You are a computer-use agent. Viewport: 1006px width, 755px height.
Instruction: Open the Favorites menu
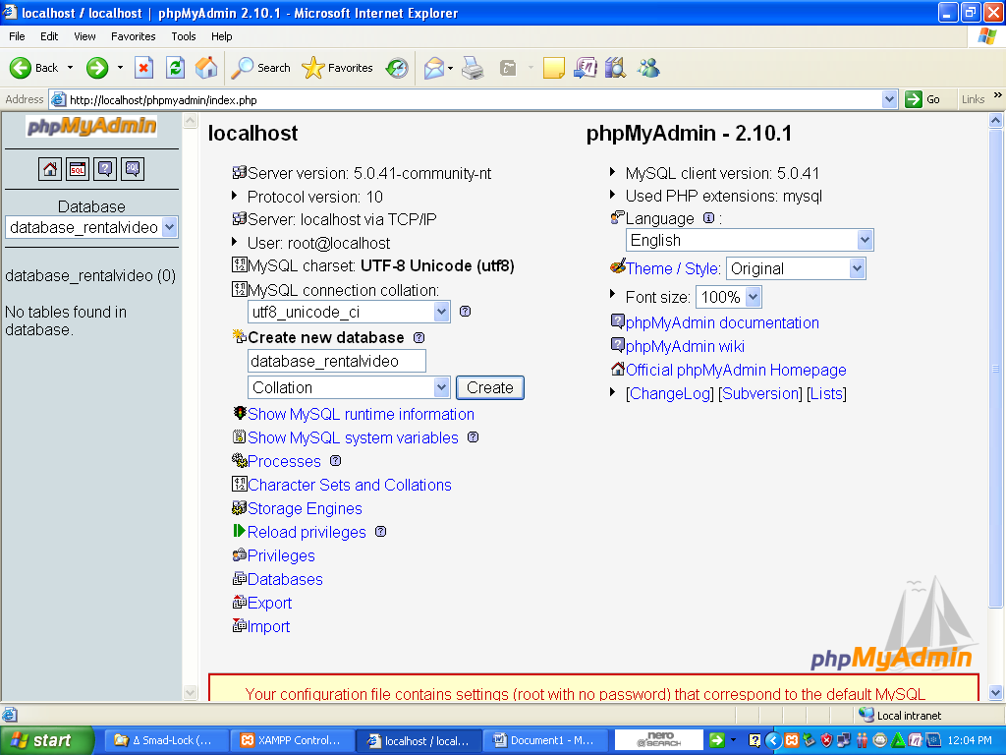[x=133, y=36]
